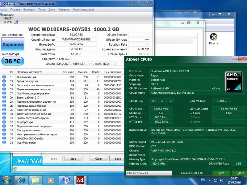
Task: Click the status circle for attribute 05
Action: tap(4, 89)
